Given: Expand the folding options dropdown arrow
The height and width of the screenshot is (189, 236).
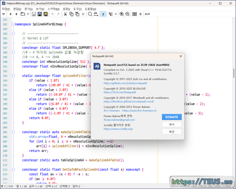Looking at the screenshot, I should tap(116, 14).
